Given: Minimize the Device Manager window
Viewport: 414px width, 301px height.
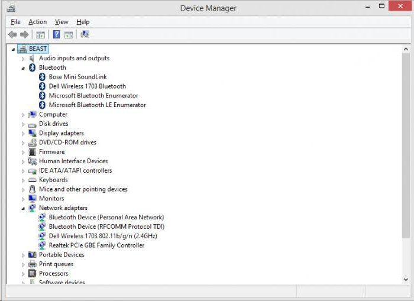Looking at the screenshot, I should [x=367, y=7].
